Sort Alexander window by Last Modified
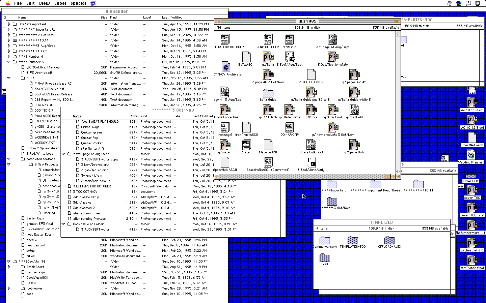486x303 pixels. coord(172,18)
